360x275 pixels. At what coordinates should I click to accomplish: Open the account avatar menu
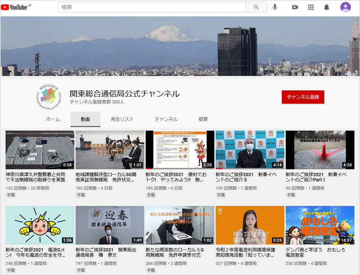coord(345,7)
